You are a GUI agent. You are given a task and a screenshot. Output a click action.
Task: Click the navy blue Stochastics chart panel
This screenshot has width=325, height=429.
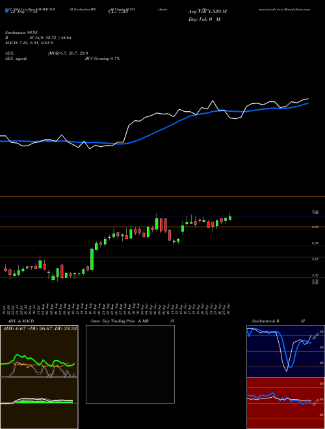tap(285, 351)
